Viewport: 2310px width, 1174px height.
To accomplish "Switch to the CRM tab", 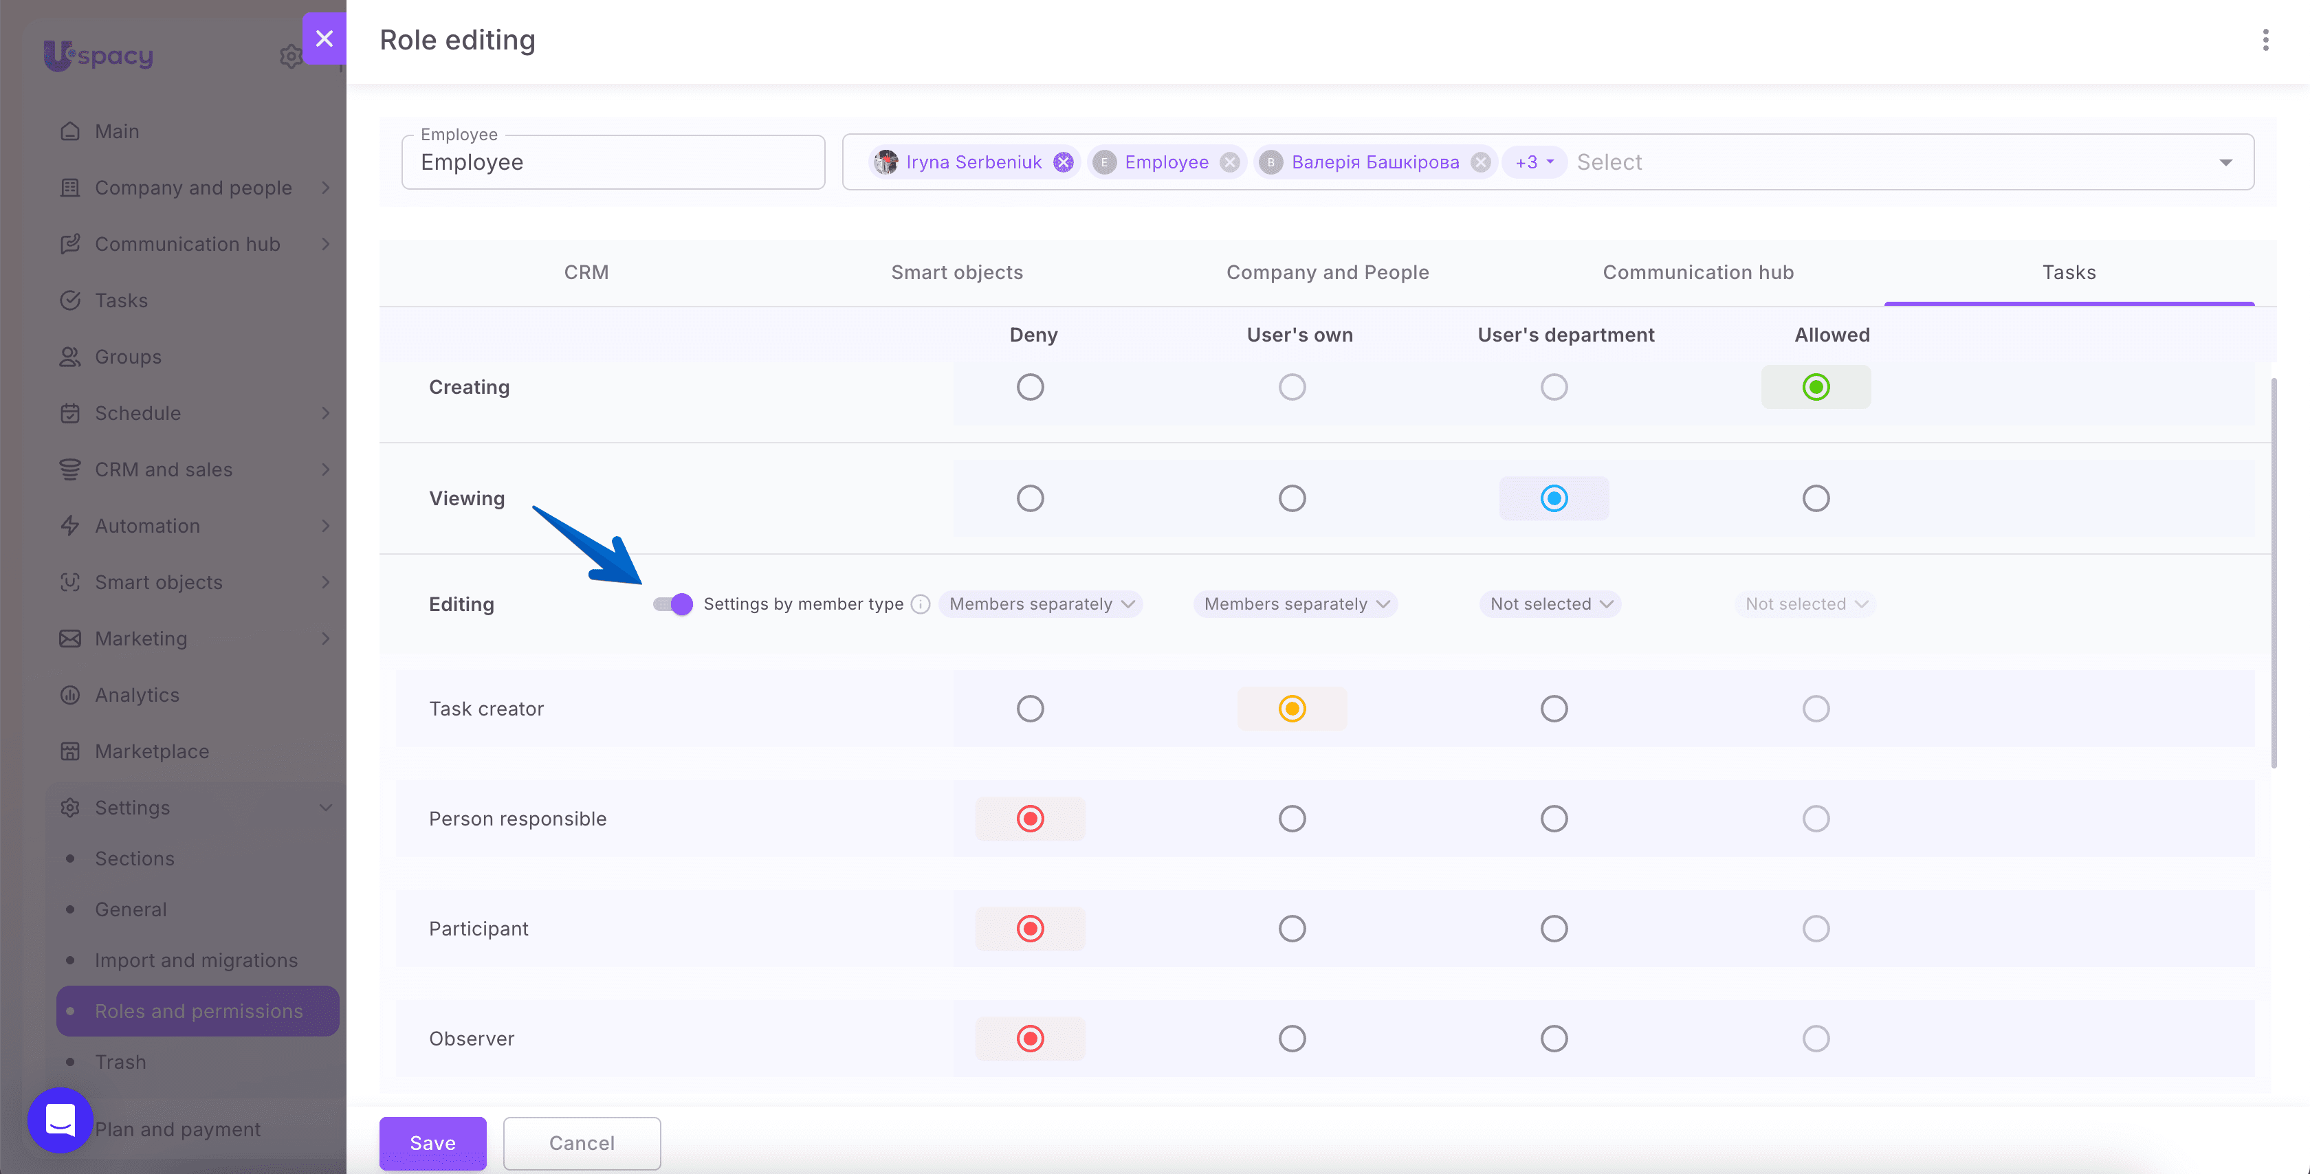I will tap(586, 273).
